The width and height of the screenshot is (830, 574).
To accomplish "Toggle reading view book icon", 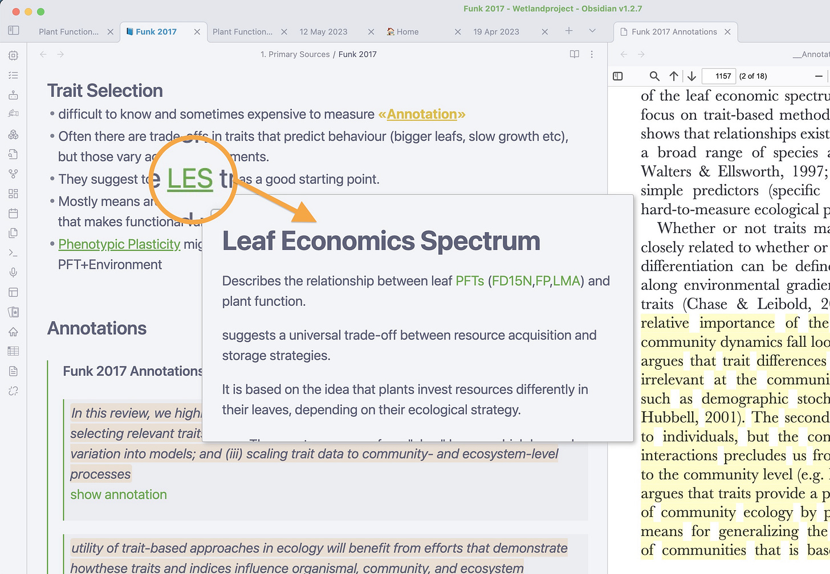I will (575, 54).
